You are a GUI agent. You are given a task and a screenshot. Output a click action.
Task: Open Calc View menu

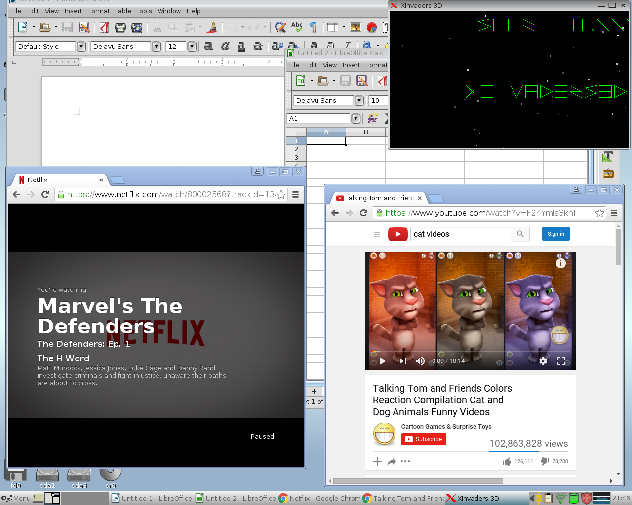(329, 65)
